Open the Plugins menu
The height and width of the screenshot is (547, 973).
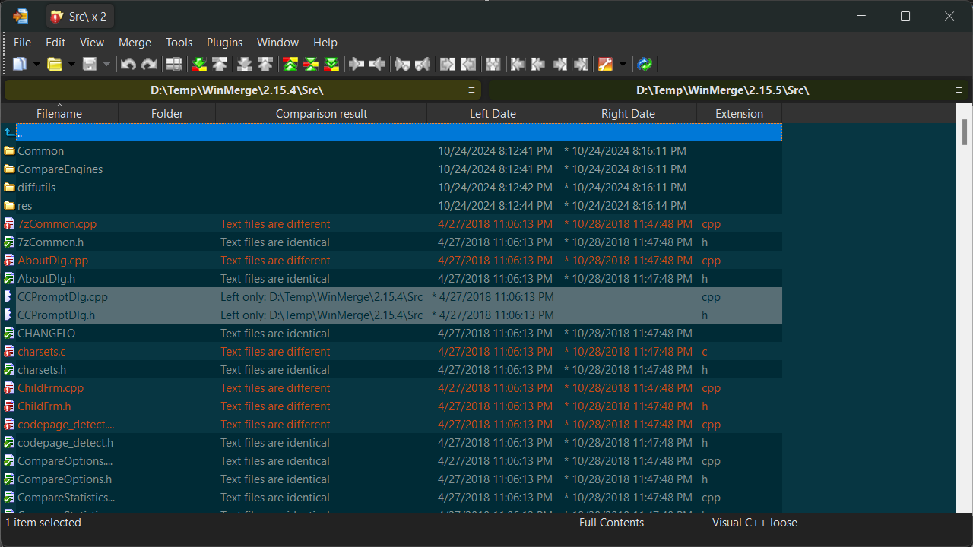click(x=225, y=43)
